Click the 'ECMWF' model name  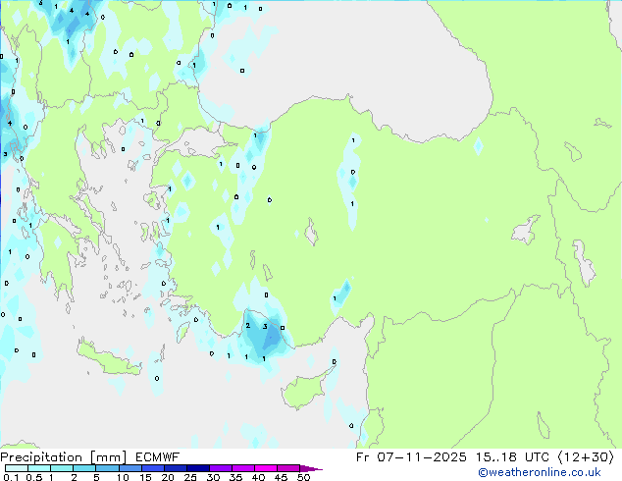158,457
